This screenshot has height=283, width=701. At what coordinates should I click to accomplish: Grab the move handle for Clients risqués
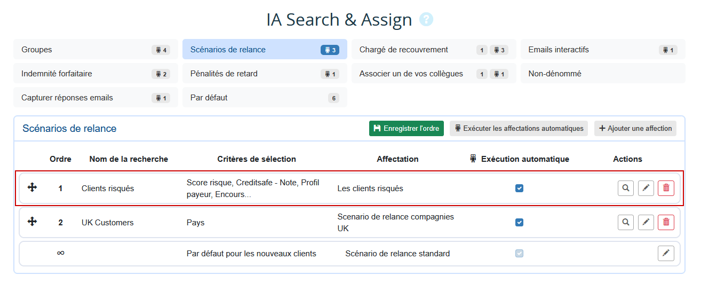[x=32, y=187]
